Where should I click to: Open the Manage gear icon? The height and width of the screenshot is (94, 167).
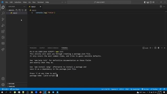click(x=3, y=85)
